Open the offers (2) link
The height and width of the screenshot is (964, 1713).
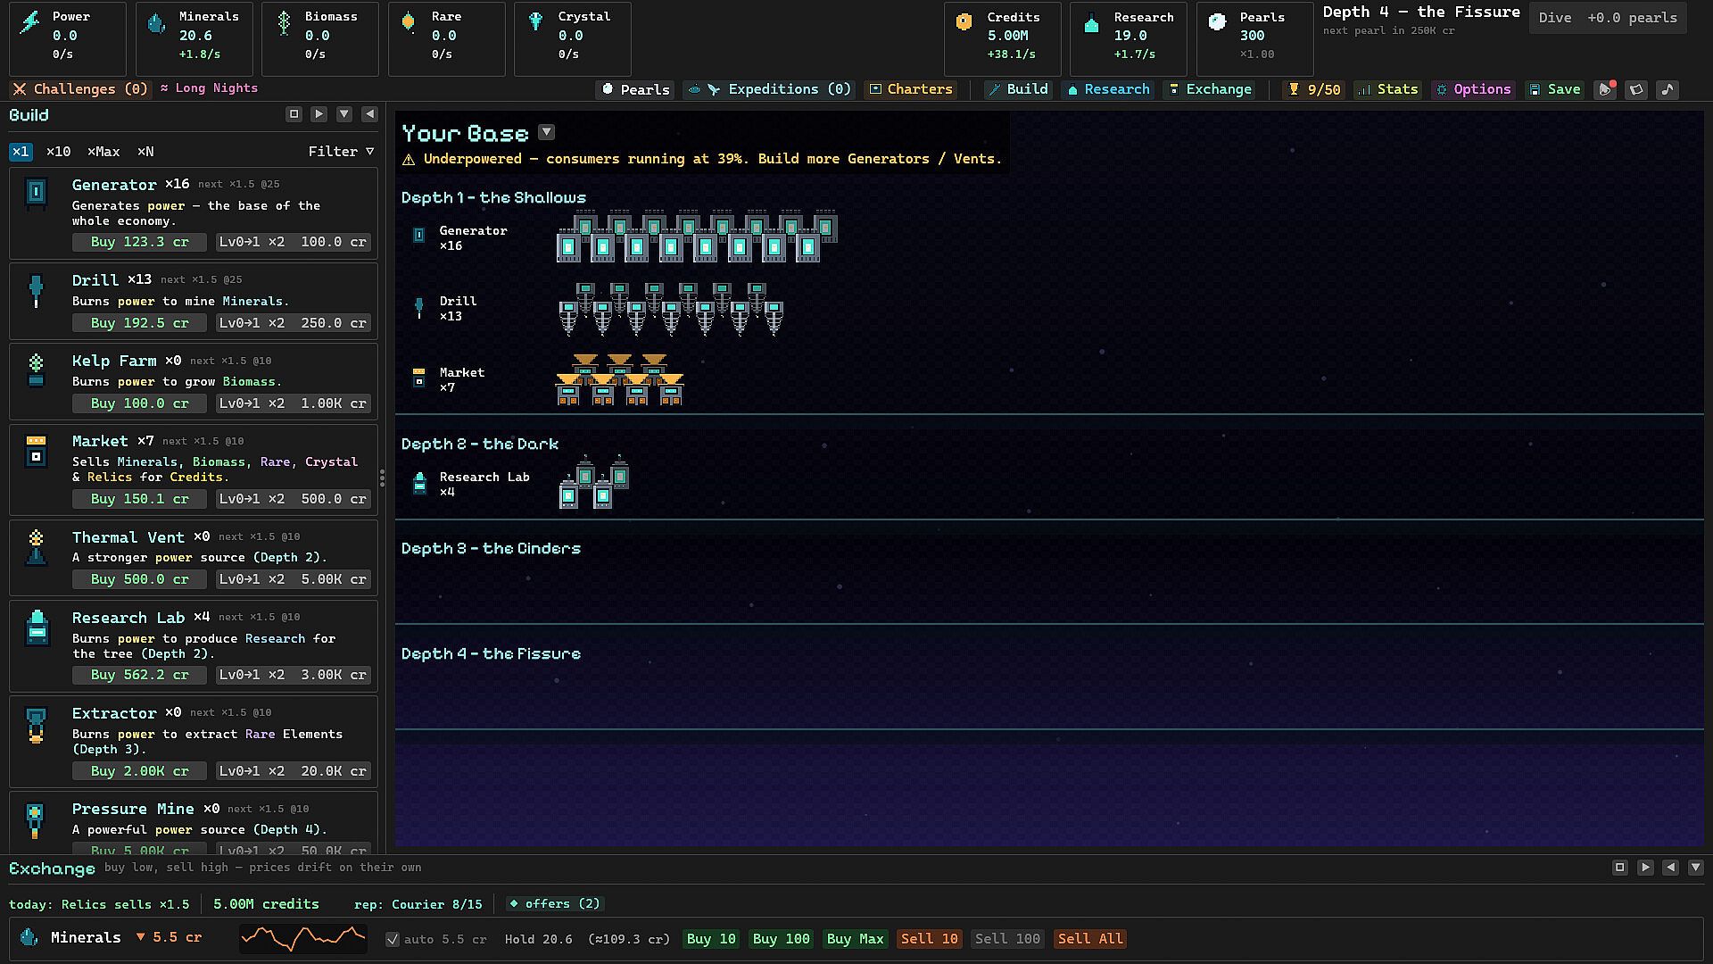(555, 904)
